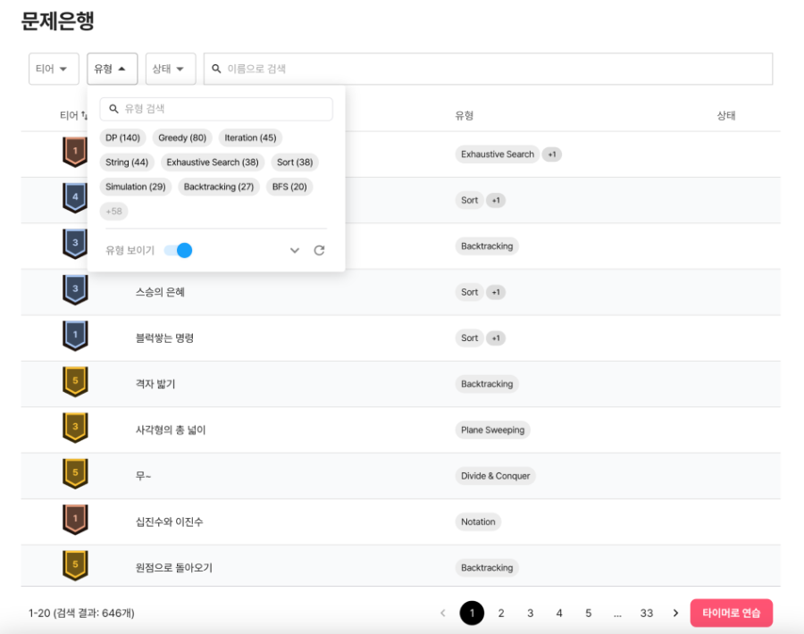Click the bronze tier badge of 십진수와 이진수

75,519
